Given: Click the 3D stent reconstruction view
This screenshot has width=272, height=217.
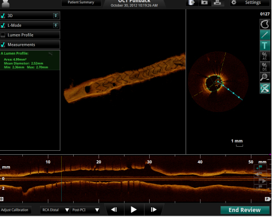Looking at the screenshot, I should pos(125,79).
